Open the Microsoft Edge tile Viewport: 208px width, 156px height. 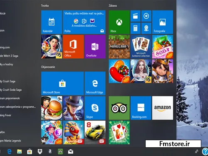click(95, 83)
